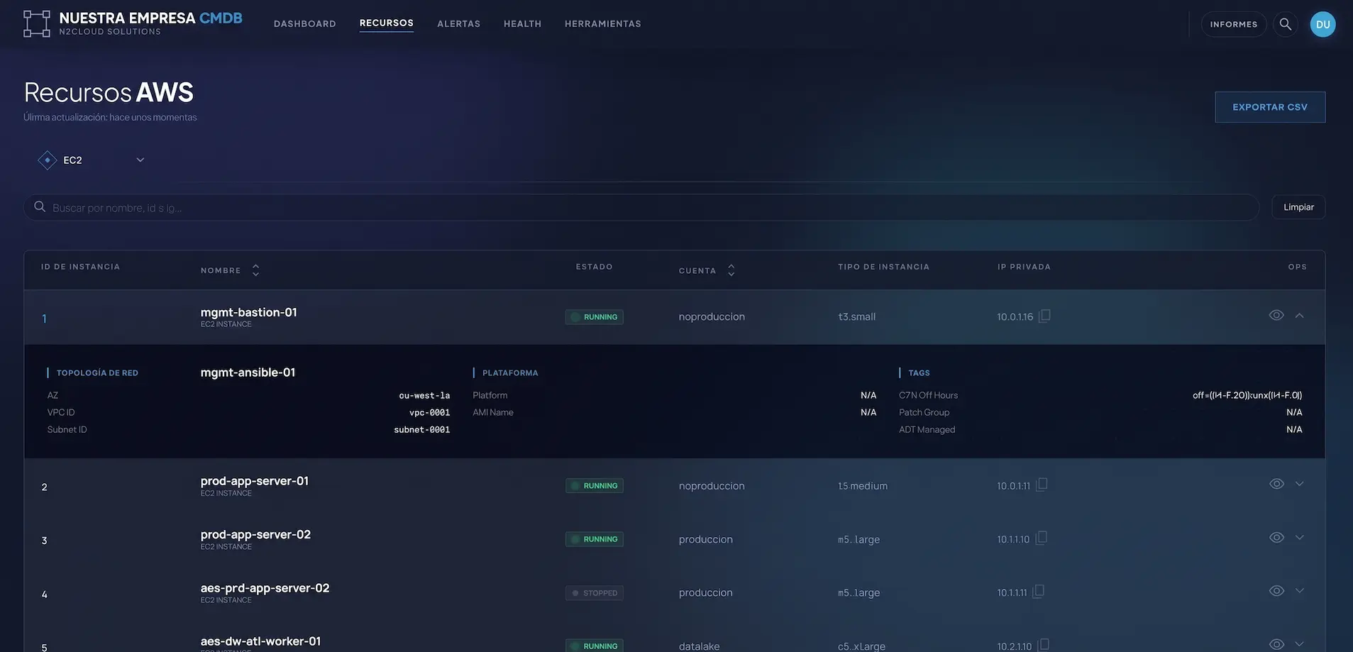The width and height of the screenshot is (1353, 652).
Task: View prod-app-server-02 via eye icon
Action: click(1276, 537)
